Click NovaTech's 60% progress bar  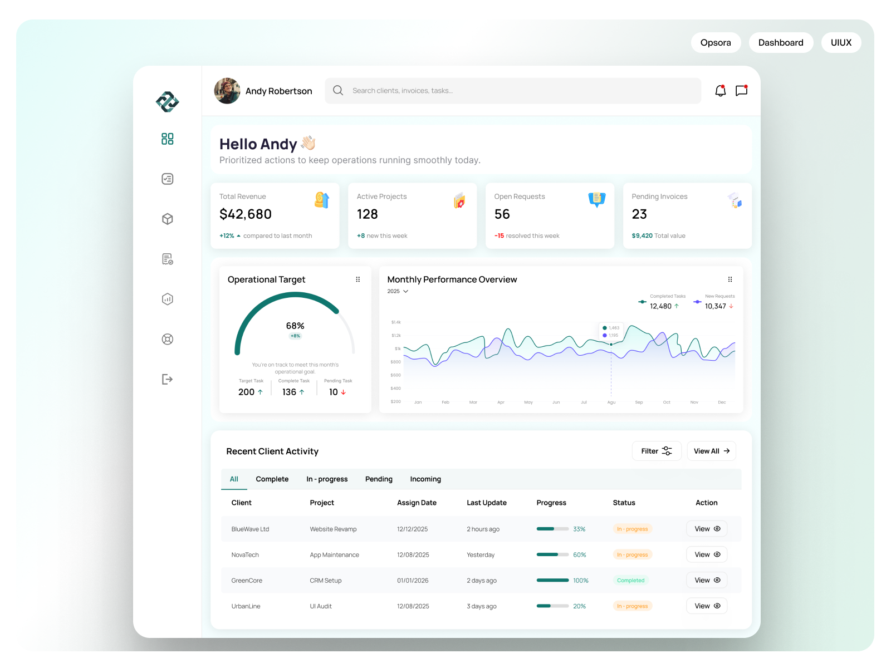(x=553, y=554)
